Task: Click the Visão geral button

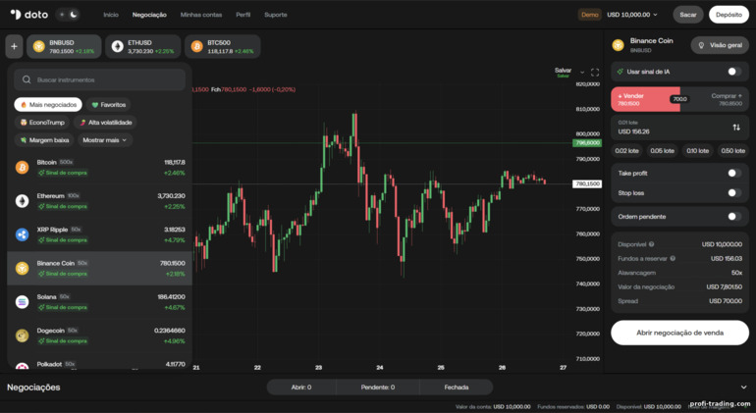Action: point(720,45)
